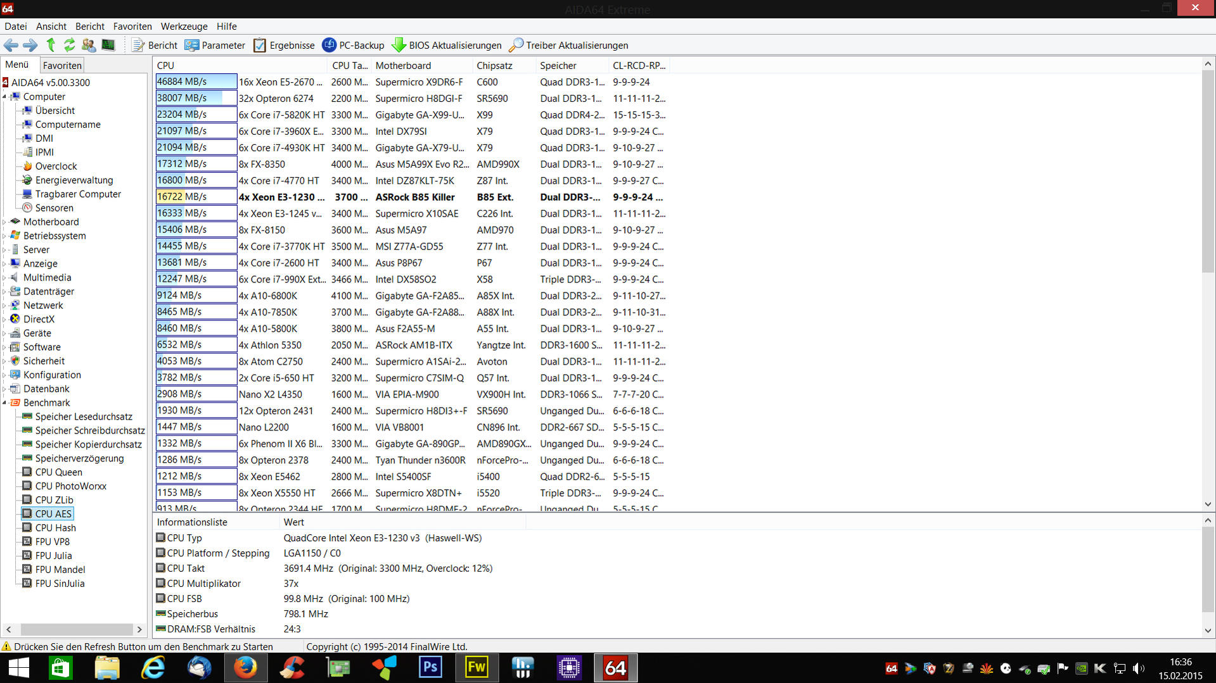
Task: Collapse the Benchmark tree node
Action: coord(4,403)
